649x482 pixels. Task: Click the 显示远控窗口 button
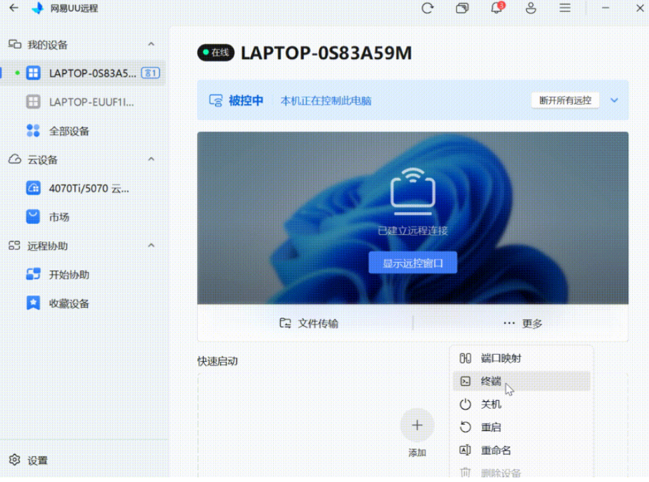tap(413, 263)
